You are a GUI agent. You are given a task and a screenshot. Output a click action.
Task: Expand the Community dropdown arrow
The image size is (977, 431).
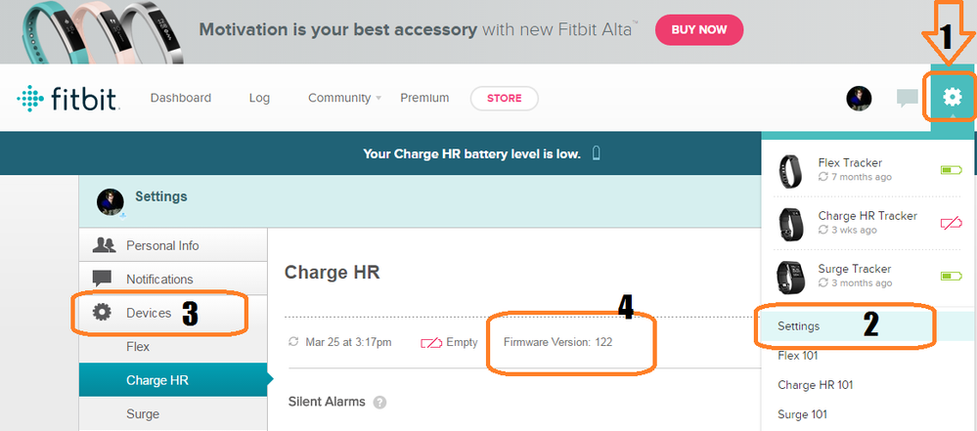[x=378, y=99]
